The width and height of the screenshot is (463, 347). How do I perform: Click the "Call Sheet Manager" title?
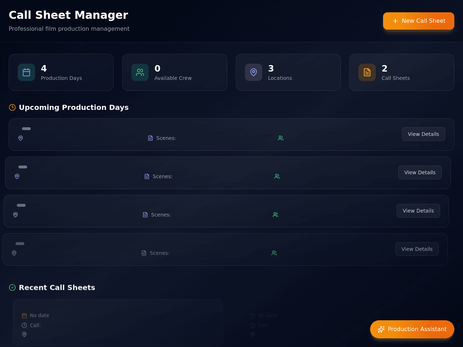pyautogui.click(x=68, y=15)
